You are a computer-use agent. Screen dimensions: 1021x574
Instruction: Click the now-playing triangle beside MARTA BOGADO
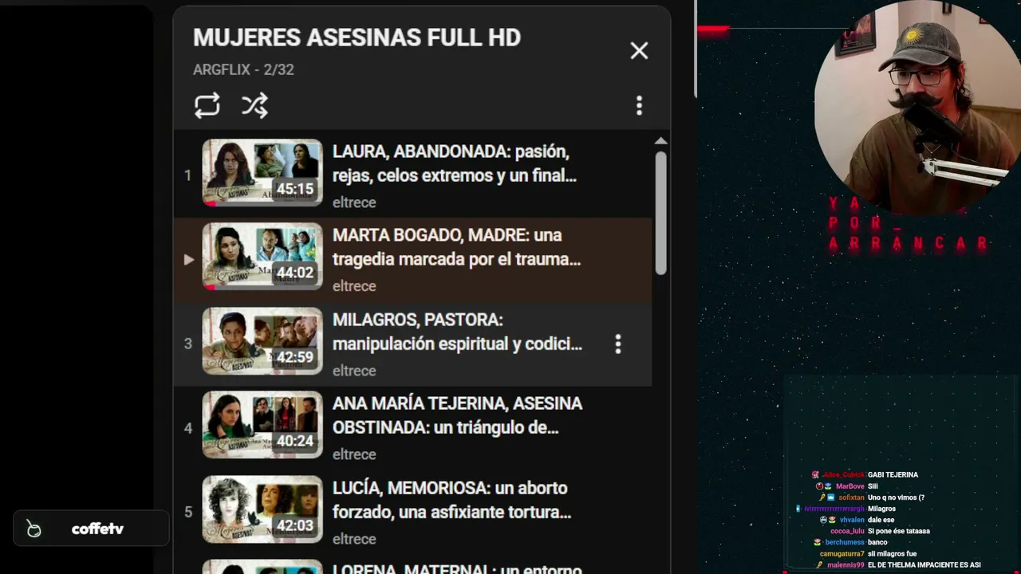188,259
